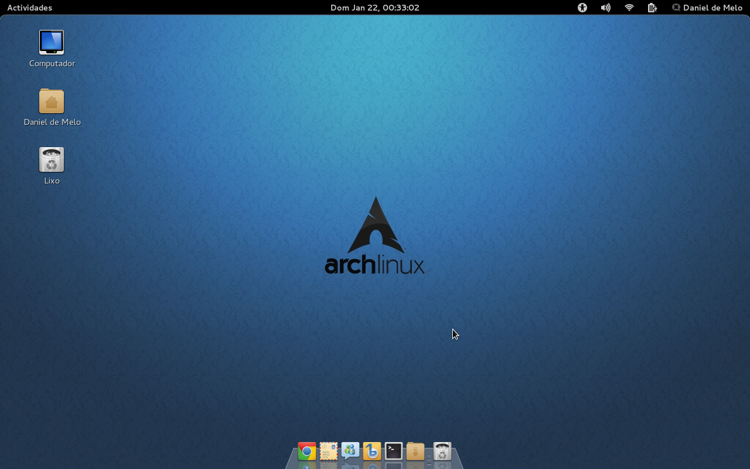Open the messenger chat app in dock
The image size is (750, 469).
tap(350, 451)
